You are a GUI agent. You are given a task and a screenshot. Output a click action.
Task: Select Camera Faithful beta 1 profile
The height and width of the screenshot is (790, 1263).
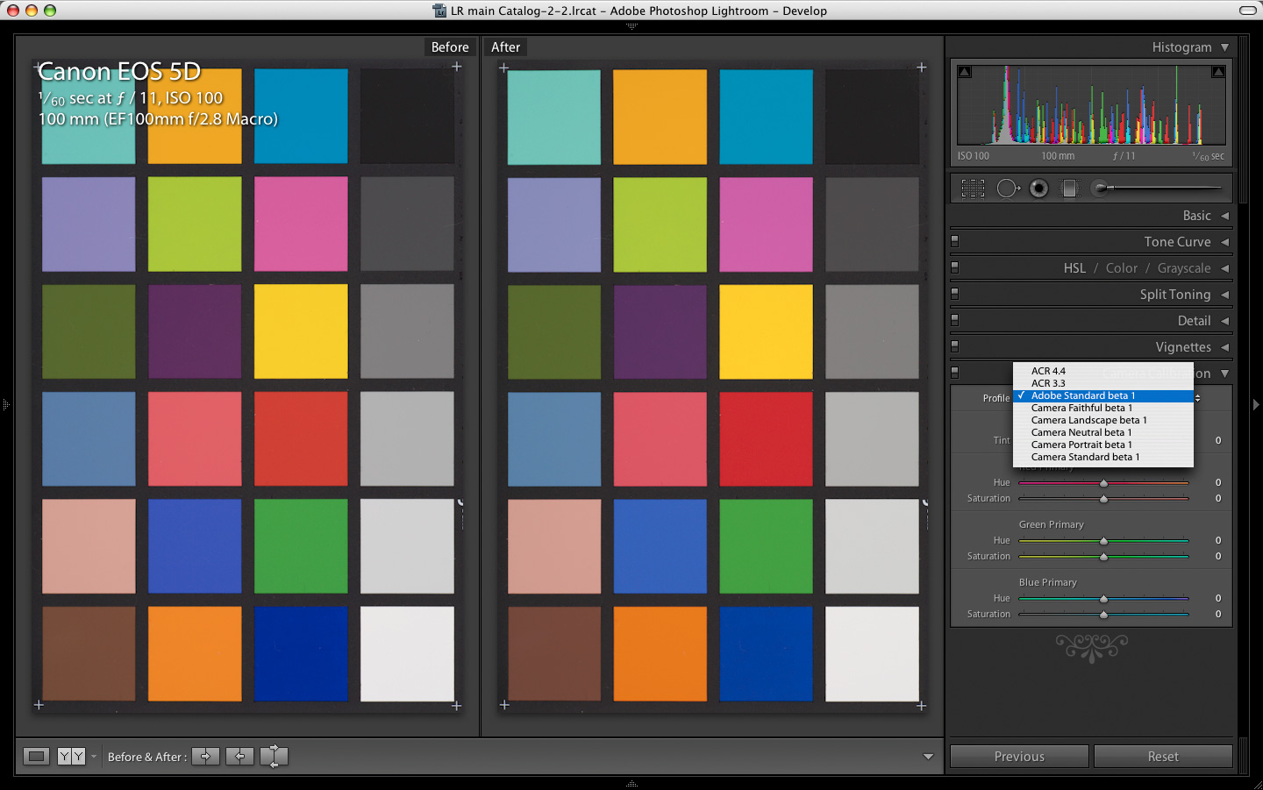pyautogui.click(x=1103, y=408)
